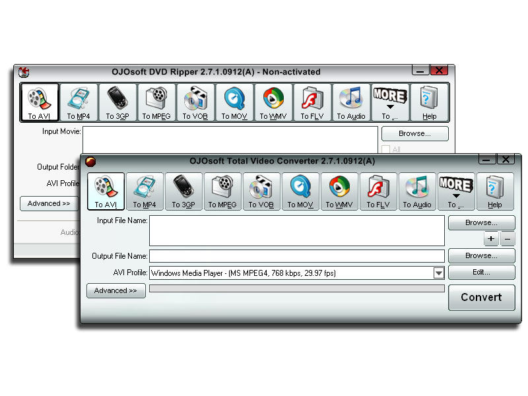This screenshot has width=528, height=396.
Task: Select To MPEG in Total Video Converter
Action: 222,191
